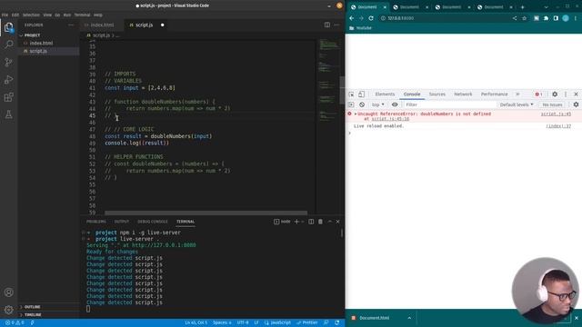582x327 pixels.
Task: Click Chrome forward navigation arrow
Action: [x=361, y=18]
